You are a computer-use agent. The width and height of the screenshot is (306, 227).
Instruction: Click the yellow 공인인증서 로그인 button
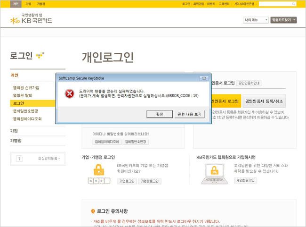point(225,101)
